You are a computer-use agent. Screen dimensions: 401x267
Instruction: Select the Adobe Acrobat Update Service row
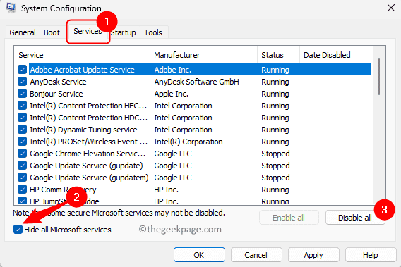200,70
